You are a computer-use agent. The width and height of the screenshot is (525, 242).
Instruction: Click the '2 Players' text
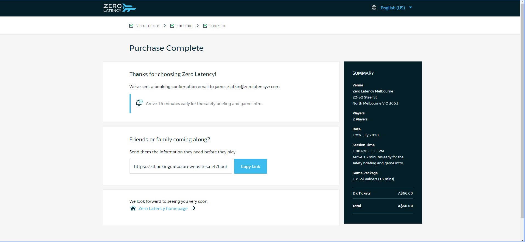pos(360,119)
